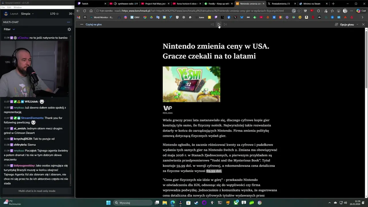Image resolution: width=368 pixels, height=207 pixels.
Task: Click the Yoshi Switch 2 article image
Action: (x=191, y=84)
